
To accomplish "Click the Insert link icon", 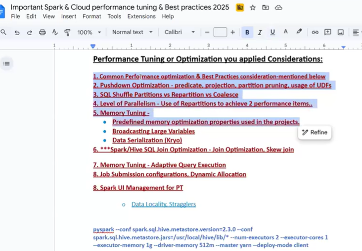I will tap(315, 32).
